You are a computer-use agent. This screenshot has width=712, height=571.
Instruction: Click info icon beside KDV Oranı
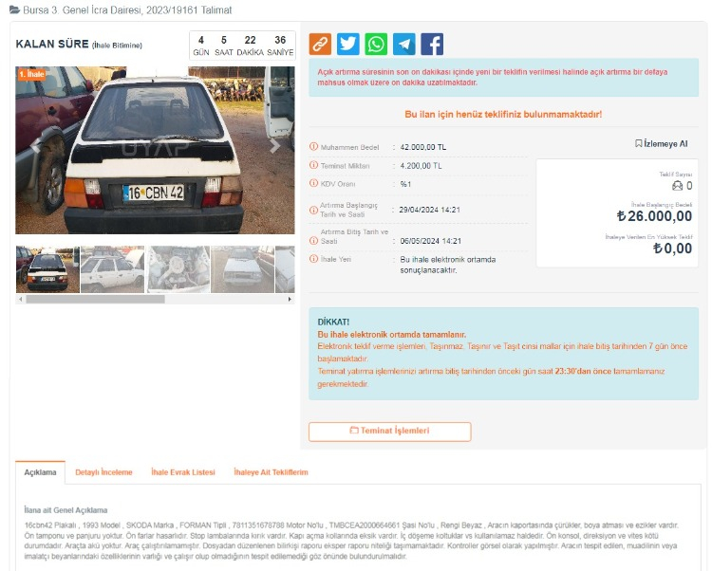313,183
